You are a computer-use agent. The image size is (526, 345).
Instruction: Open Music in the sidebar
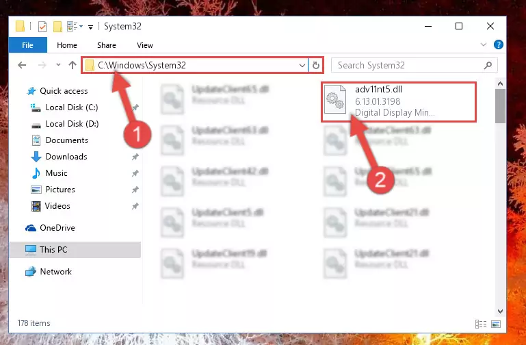tap(56, 173)
